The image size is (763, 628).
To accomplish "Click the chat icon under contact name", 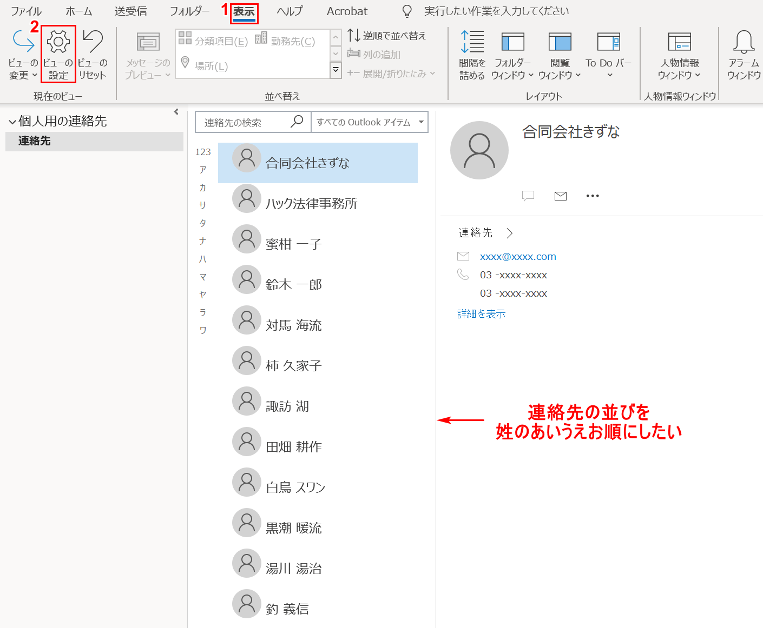I will 528,196.
